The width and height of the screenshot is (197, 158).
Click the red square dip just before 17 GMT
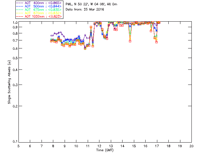(x=156, y=42)
